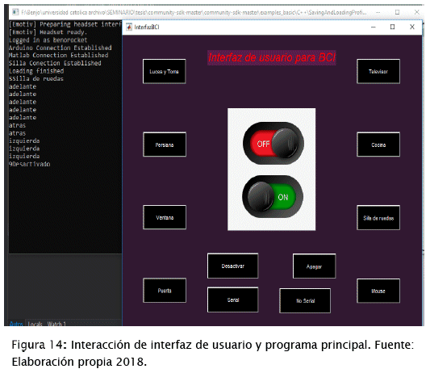Toggle the green ON switch
The width and height of the screenshot is (430, 373).
click(x=273, y=196)
